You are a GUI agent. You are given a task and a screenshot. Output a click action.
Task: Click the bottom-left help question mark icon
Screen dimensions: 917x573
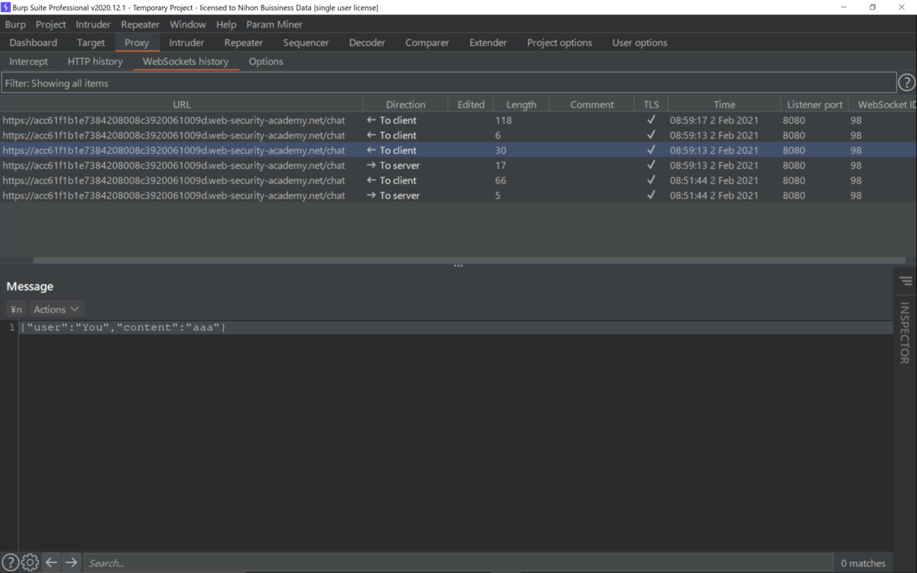pyautogui.click(x=10, y=562)
